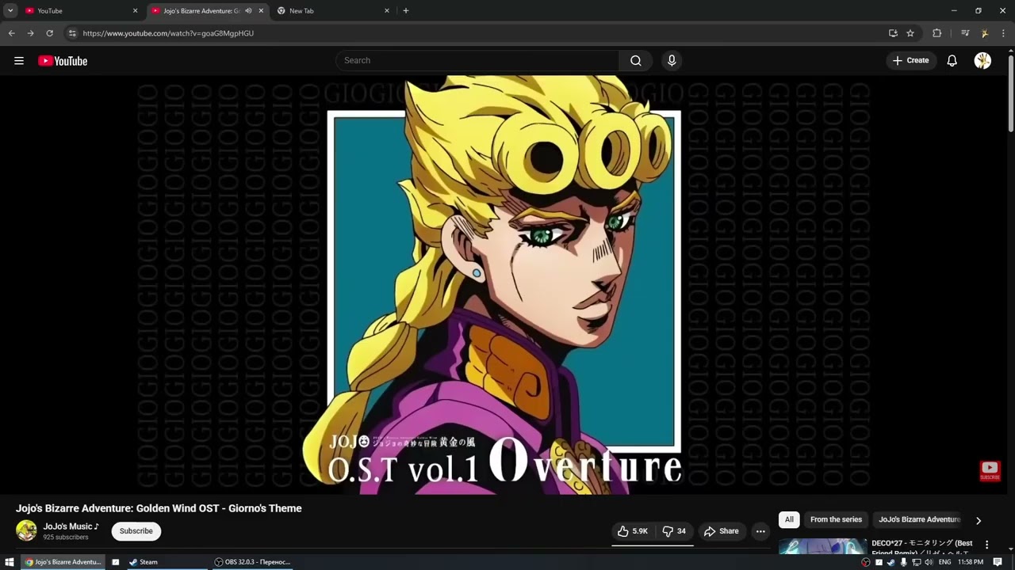Close the New Tab tab
This screenshot has width=1015, height=570.
click(387, 11)
